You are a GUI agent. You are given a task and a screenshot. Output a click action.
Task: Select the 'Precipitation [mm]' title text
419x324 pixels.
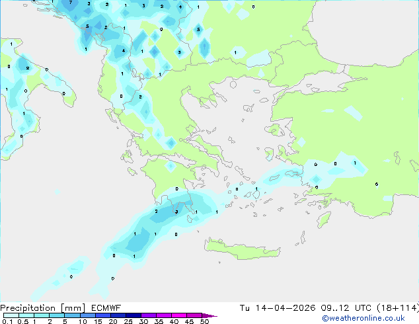coord(43,308)
